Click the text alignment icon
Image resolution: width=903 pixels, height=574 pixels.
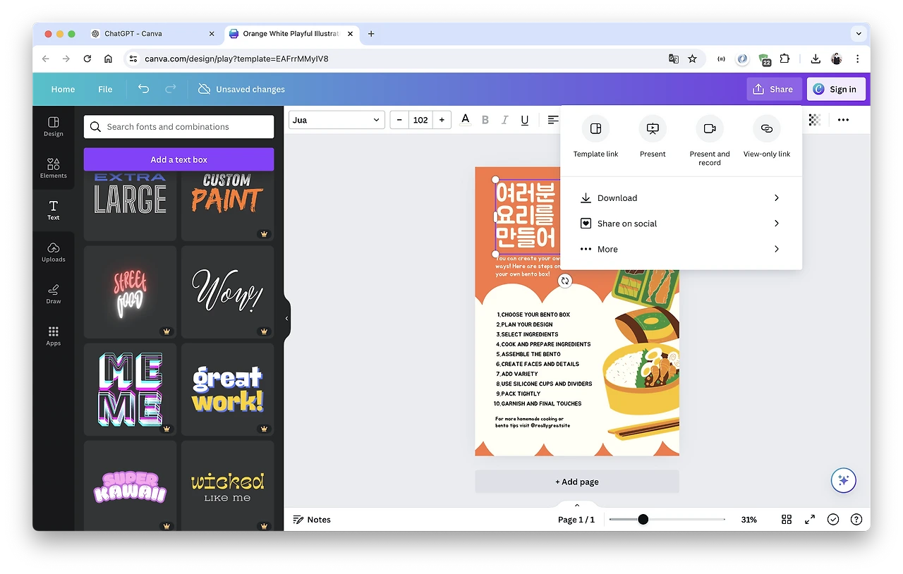(553, 120)
